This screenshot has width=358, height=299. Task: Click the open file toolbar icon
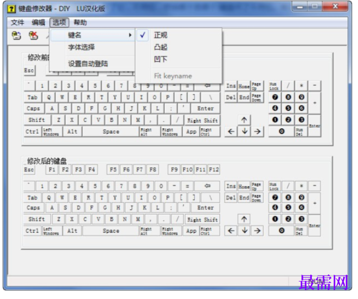(x=16, y=36)
